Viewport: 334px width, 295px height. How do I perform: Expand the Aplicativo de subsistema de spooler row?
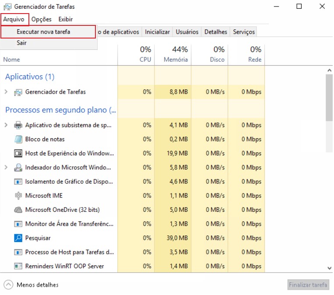click(6, 125)
